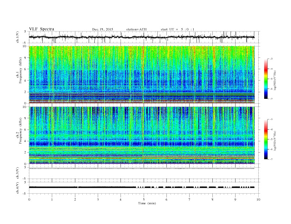Click the "ch.4(V)" axis label
This screenshot has width=291, height=224.
pyautogui.click(x=18, y=188)
